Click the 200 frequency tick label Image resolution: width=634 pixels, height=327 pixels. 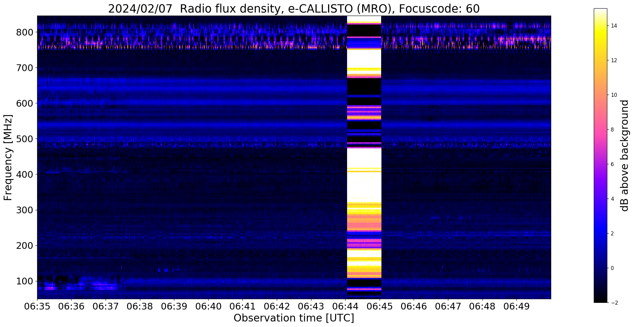[25, 245]
